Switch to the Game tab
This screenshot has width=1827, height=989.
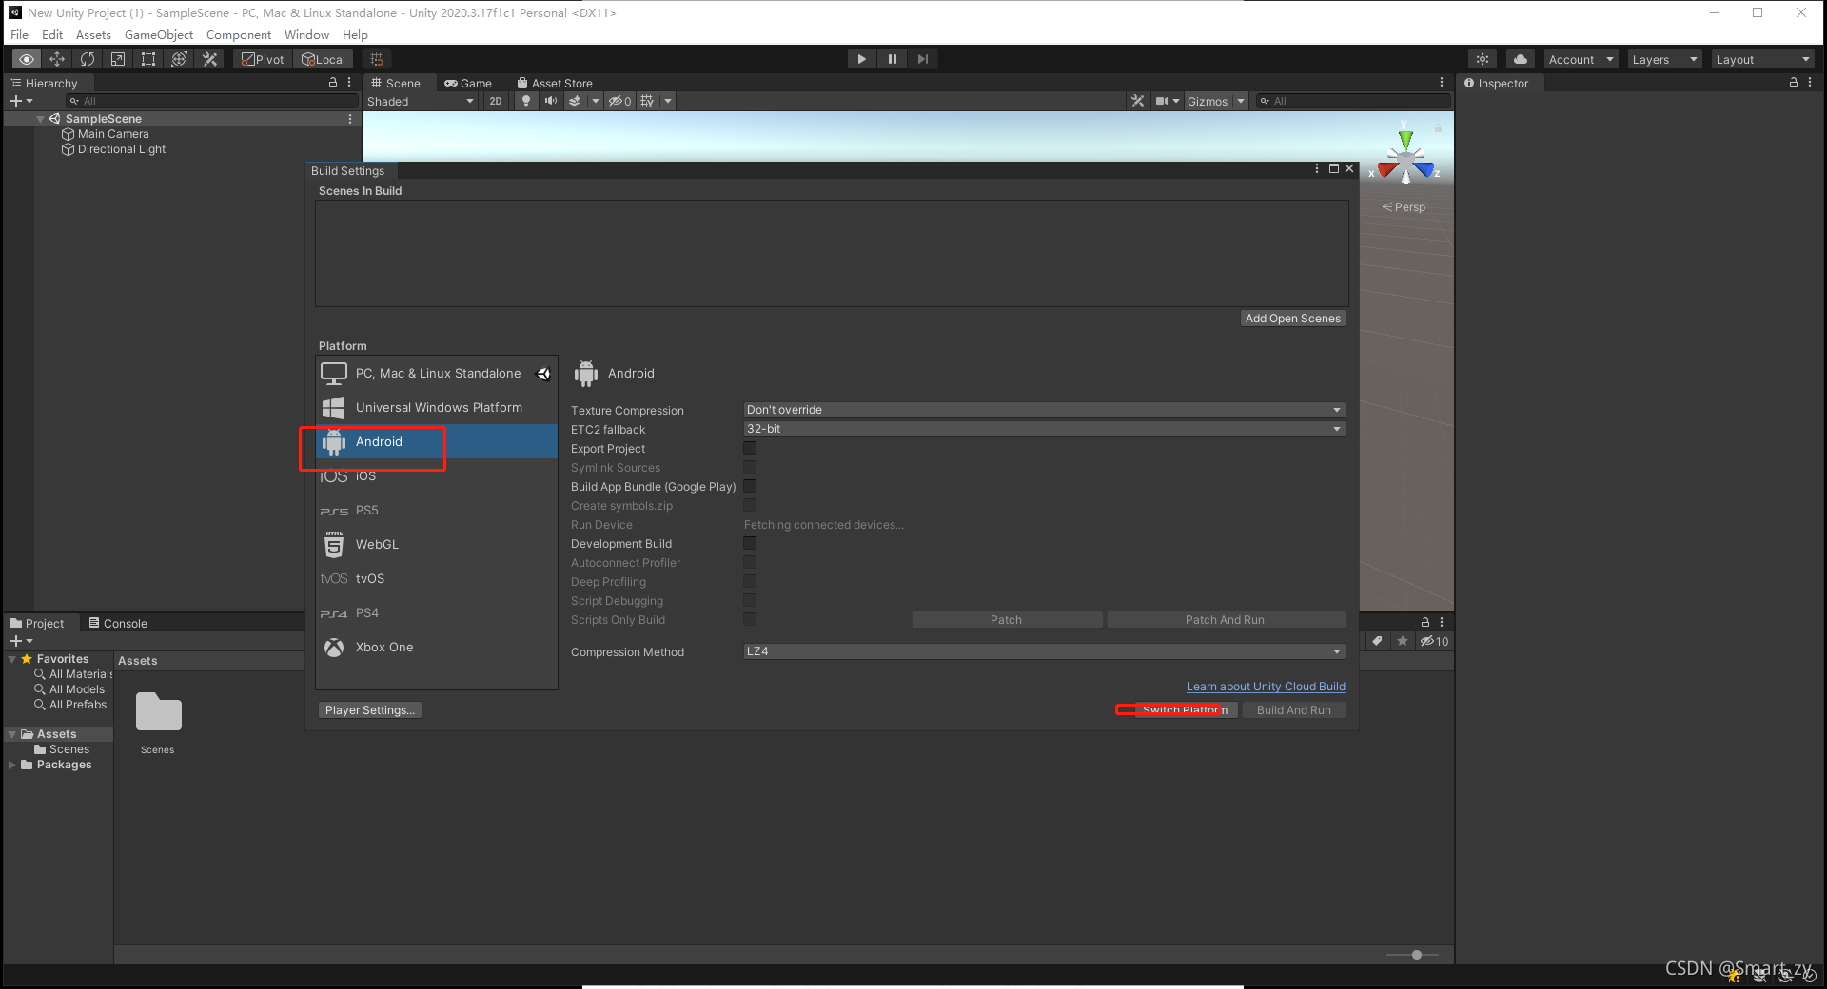468,83
